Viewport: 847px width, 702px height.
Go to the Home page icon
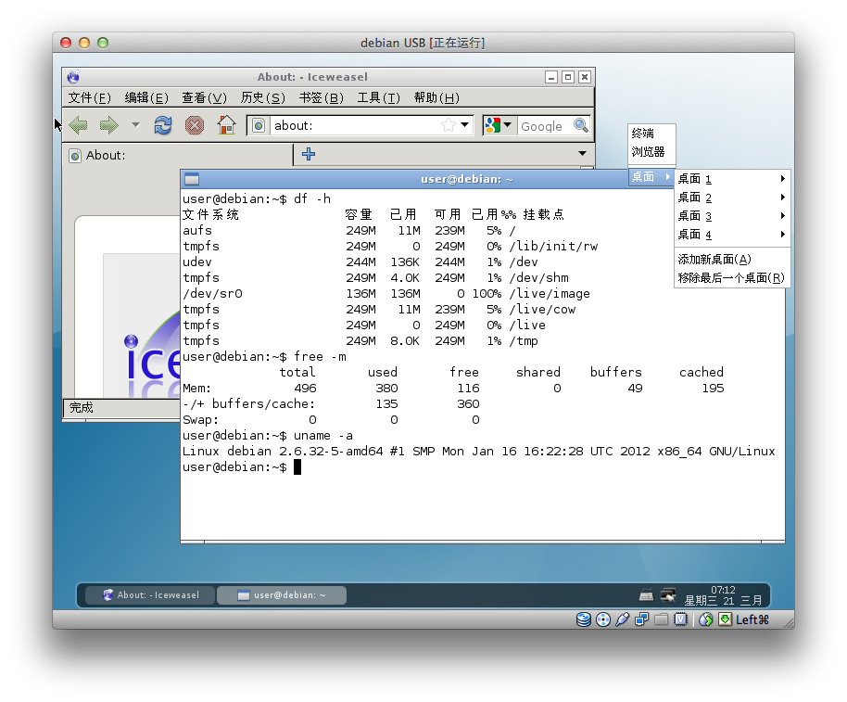click(x=226, y=125)
